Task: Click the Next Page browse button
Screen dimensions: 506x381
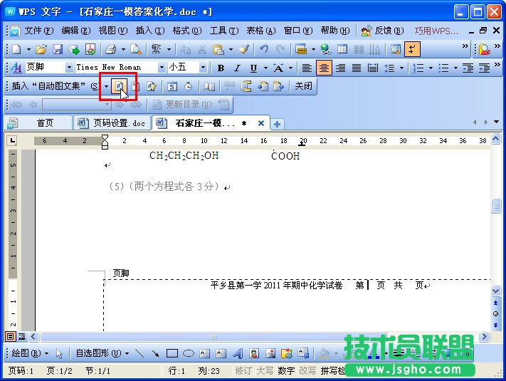Action: click(496, 325)
